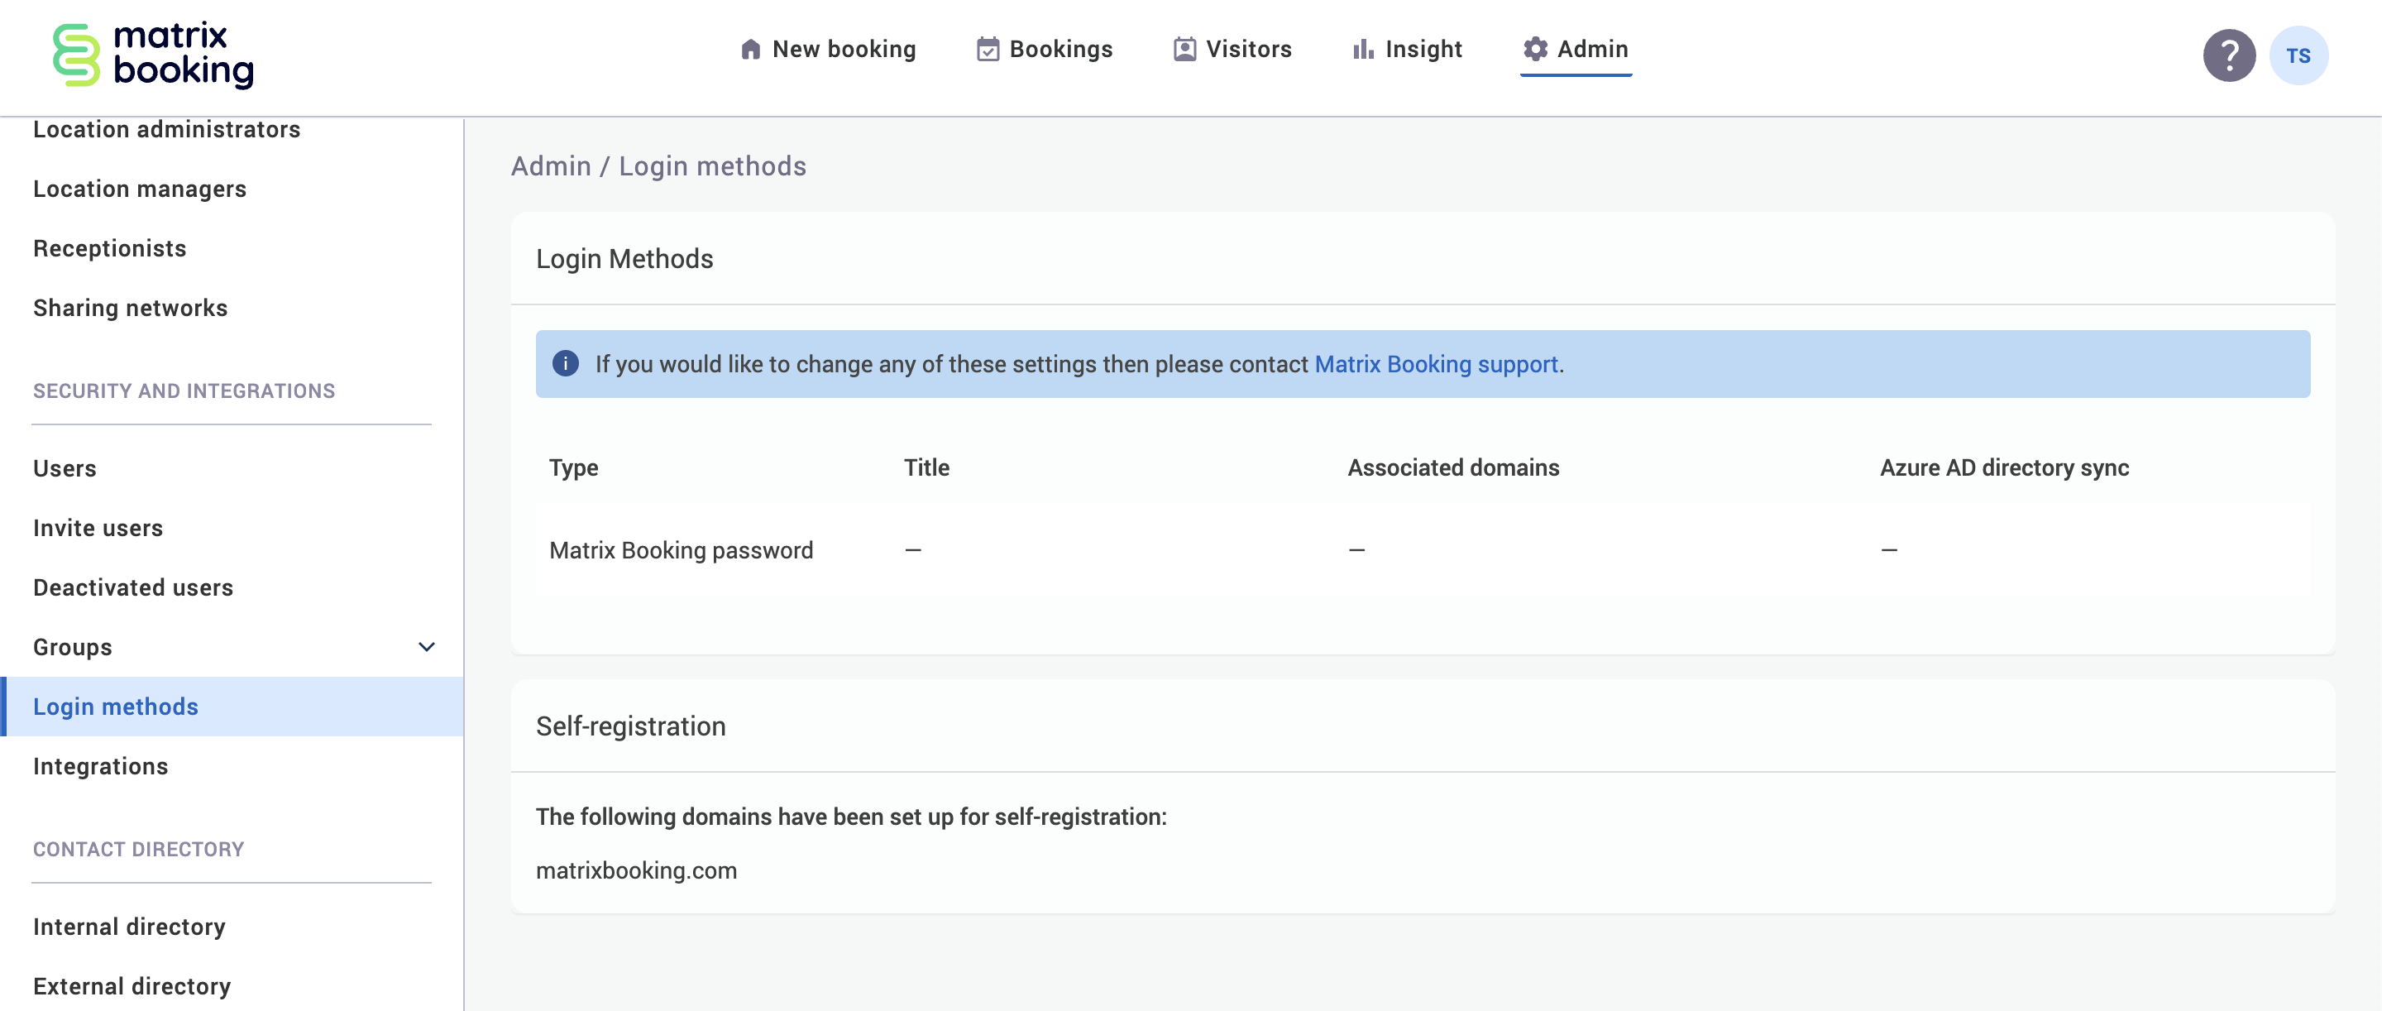Select the Bookings calendar icon
Image resolution: width=2382 pixels, height=1011 pixels.
(x=987, y=49)
